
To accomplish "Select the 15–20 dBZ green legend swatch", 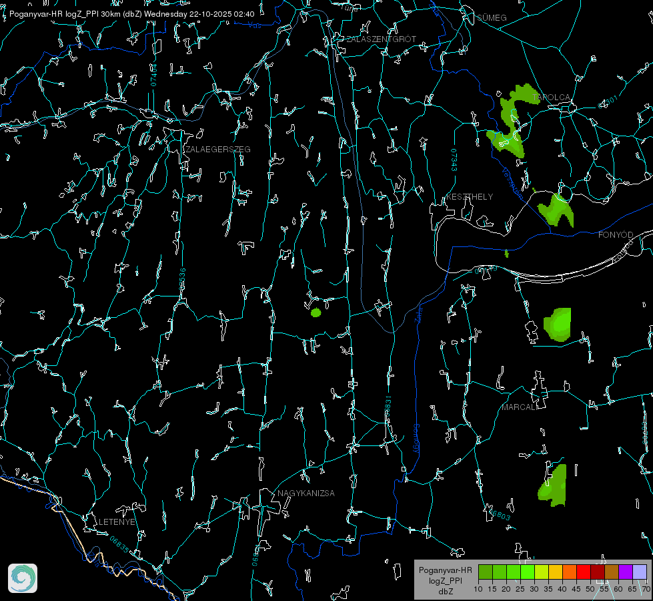I will pos(500,572).
